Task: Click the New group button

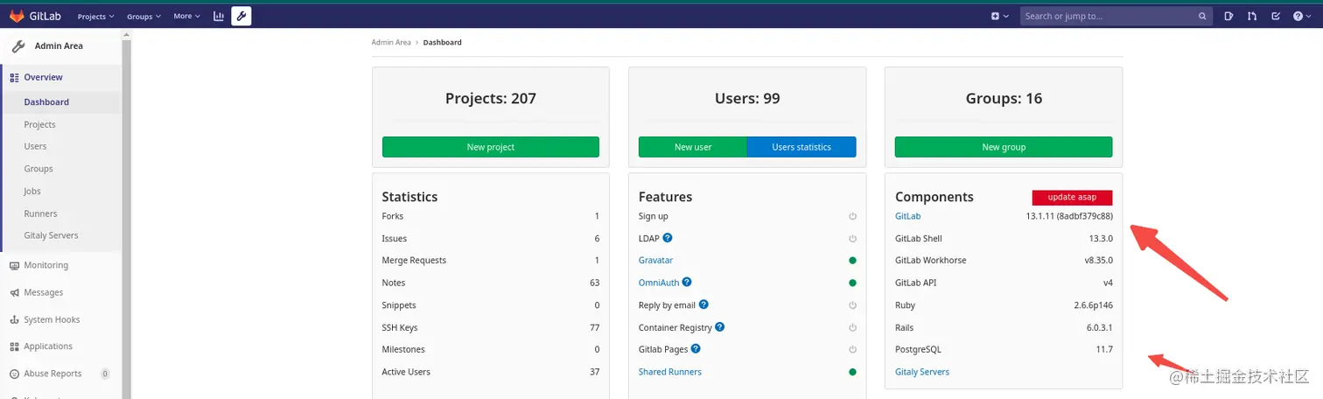Action: [x=1004, y=147]
